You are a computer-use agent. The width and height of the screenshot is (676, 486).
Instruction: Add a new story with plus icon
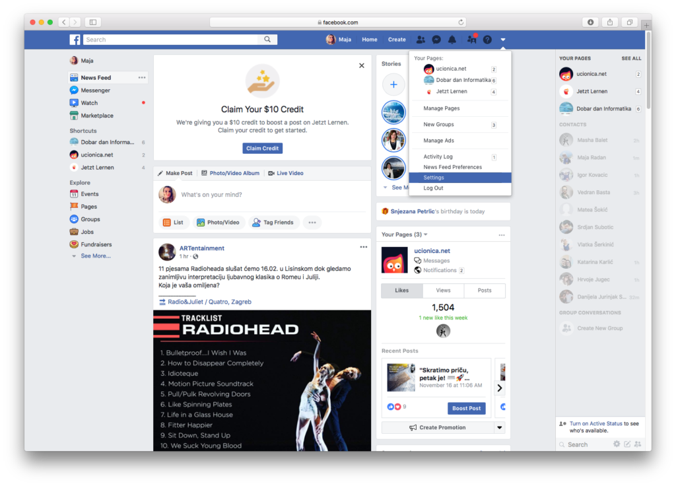[393, 85]
